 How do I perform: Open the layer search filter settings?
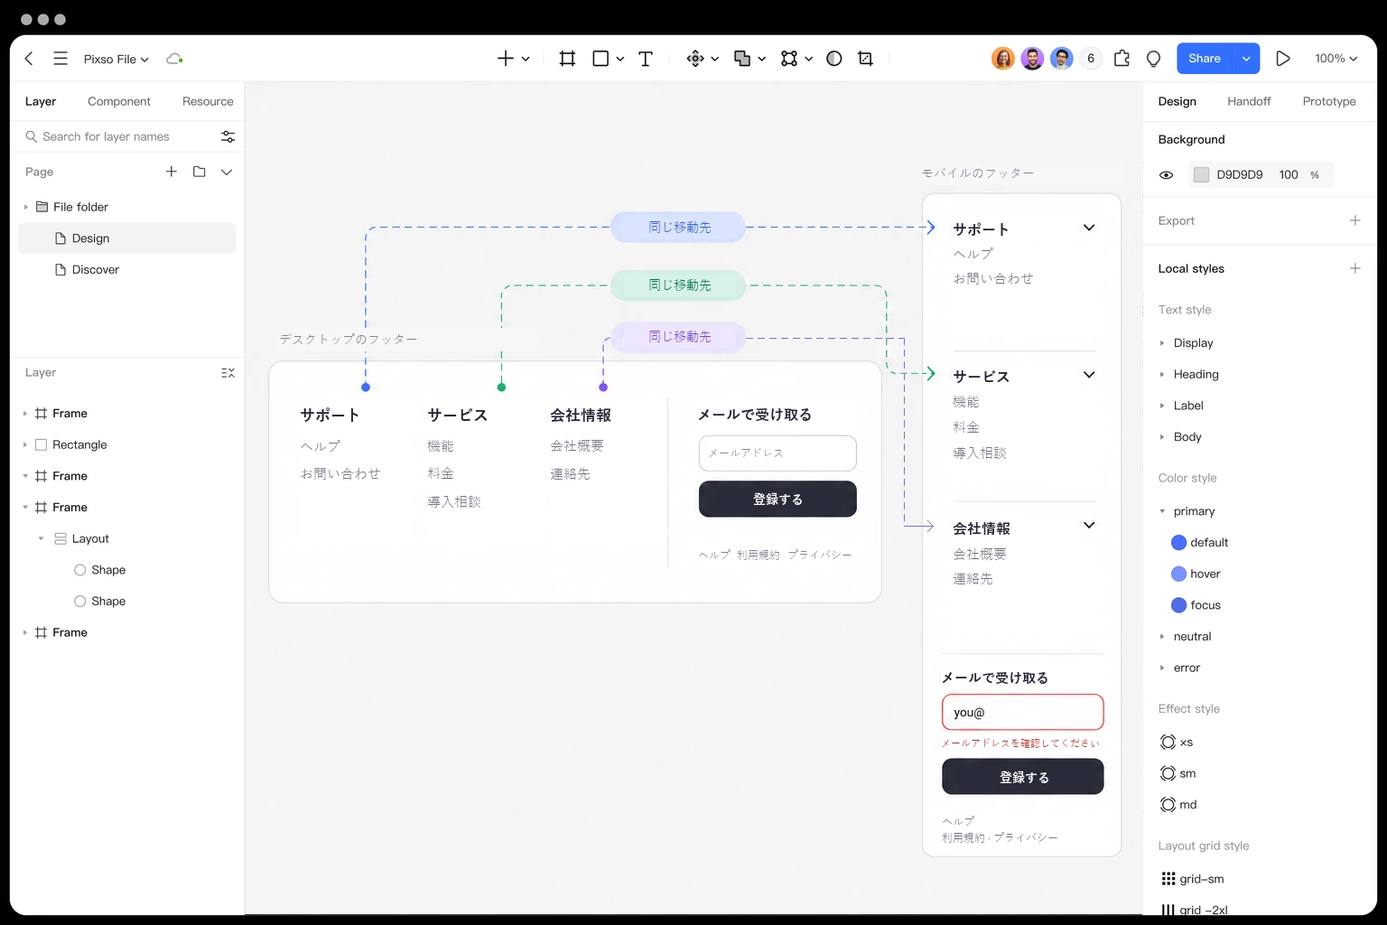tap(228, 136)
